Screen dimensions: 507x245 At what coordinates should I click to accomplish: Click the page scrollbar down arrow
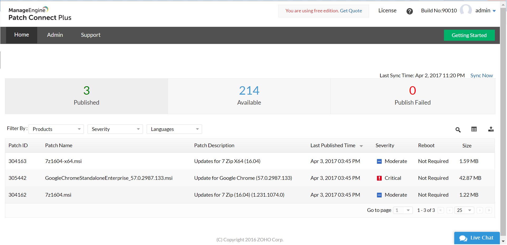(x=504, y=241)
